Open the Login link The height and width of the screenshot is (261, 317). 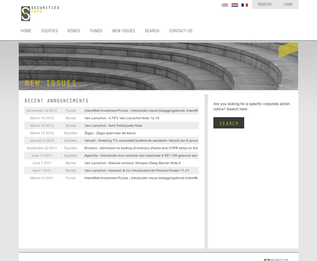point(288,4)
